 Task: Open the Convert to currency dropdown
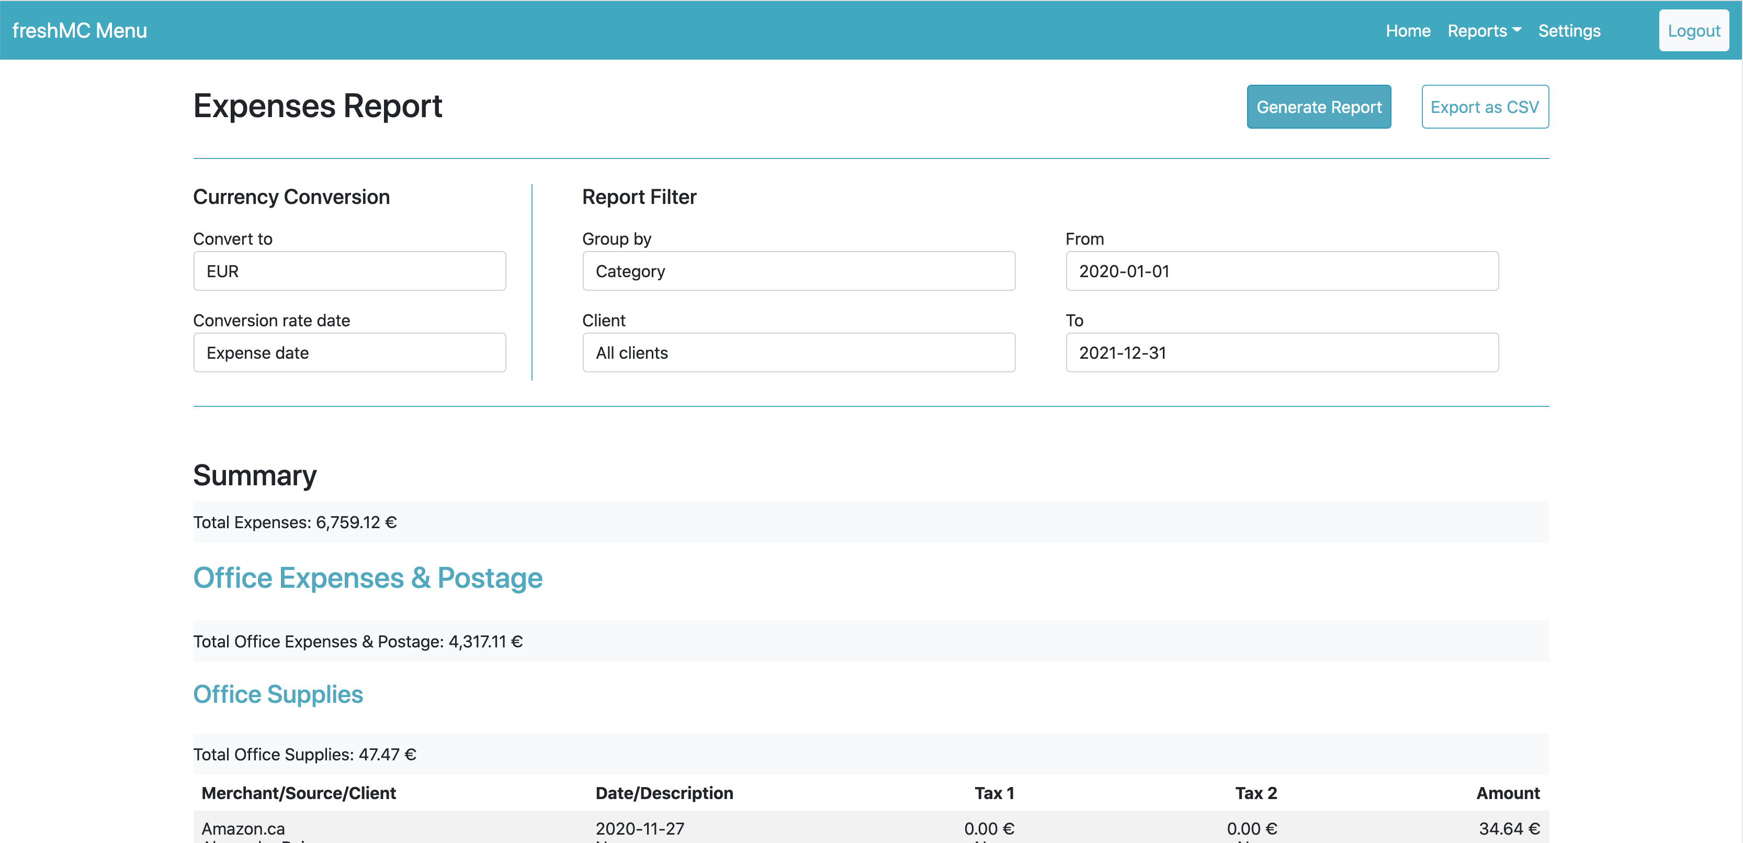[x=349, y=271]
